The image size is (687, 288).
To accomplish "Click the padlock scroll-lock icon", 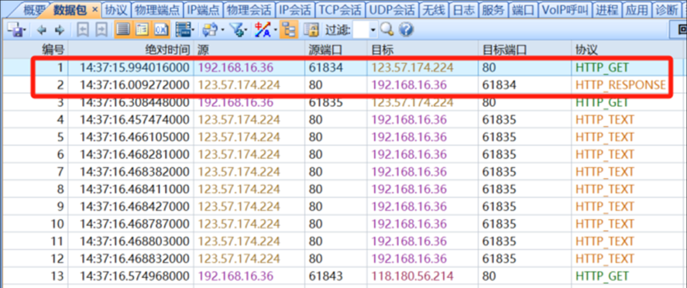I will coord(312,30).
